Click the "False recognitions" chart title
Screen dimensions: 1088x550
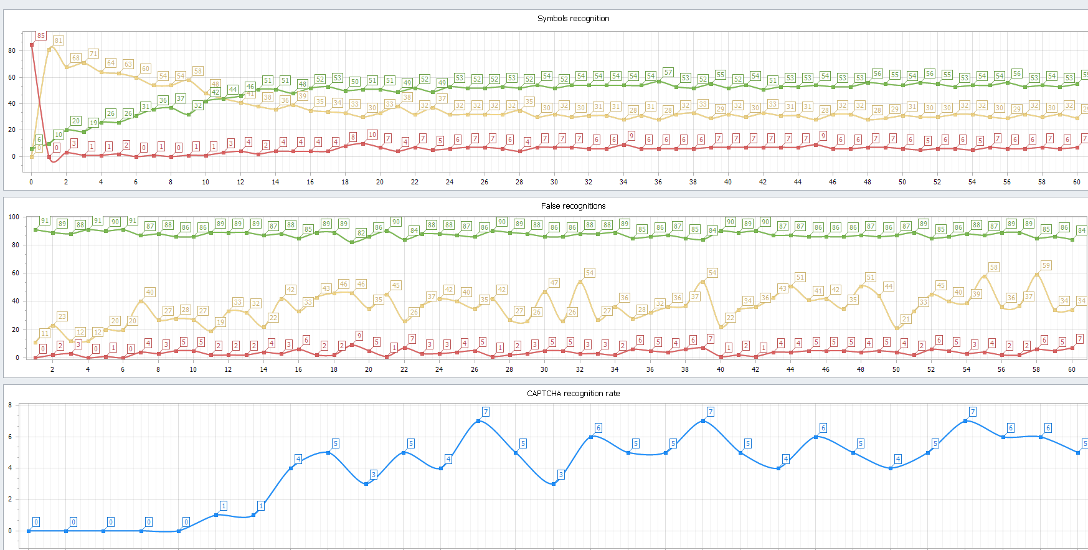tap(573, 206)
